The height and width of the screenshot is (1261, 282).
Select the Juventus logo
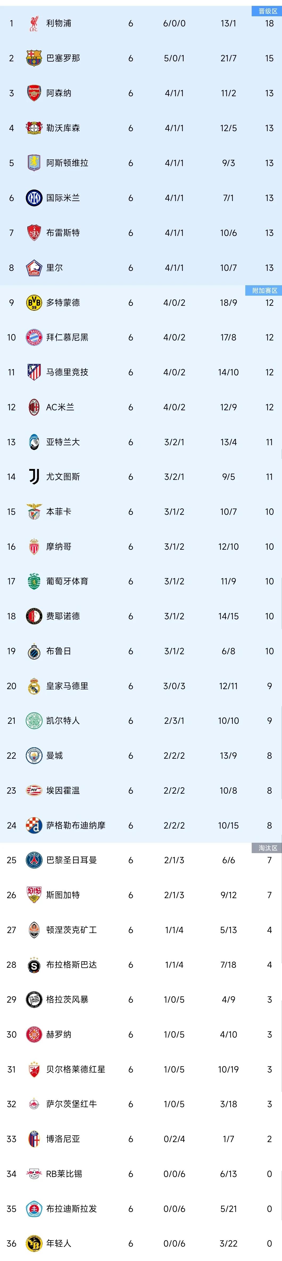tap(34, 477)
